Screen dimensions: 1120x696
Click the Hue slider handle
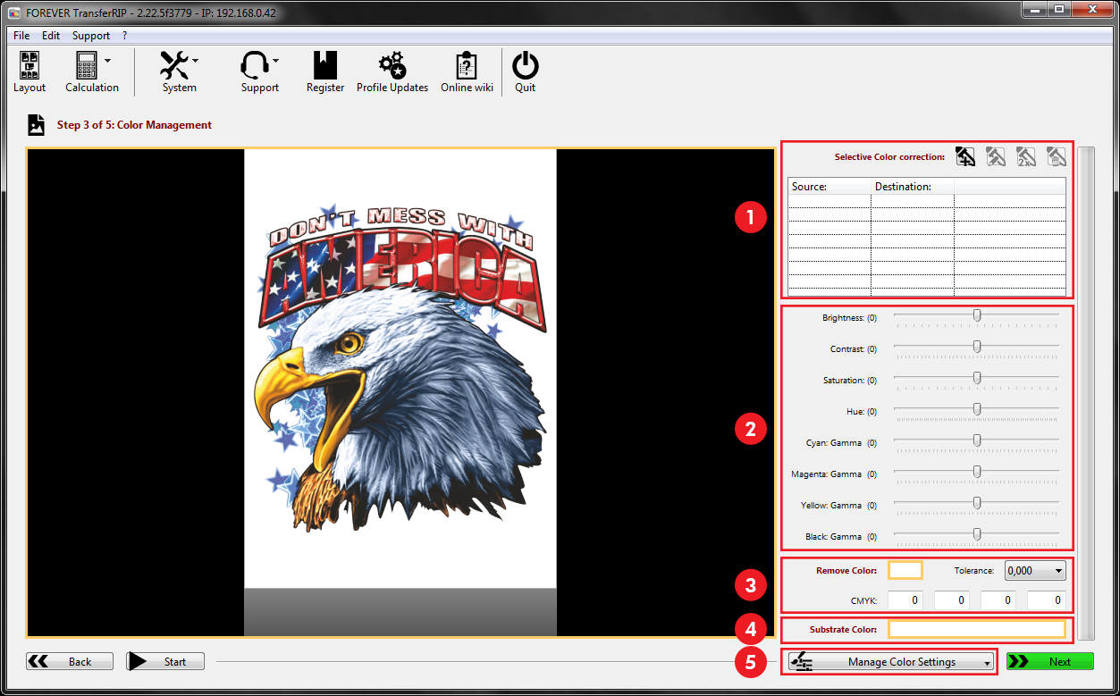coord(977,408)
